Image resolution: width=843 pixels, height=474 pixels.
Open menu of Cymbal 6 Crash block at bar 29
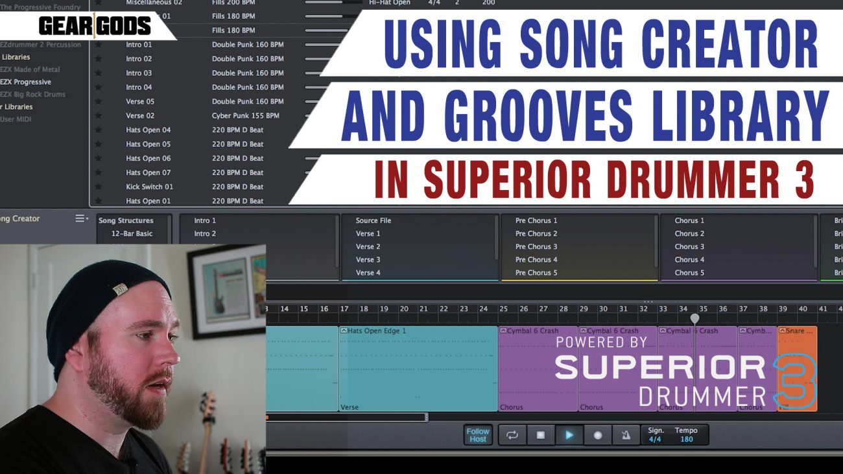[x=583, y=331]
